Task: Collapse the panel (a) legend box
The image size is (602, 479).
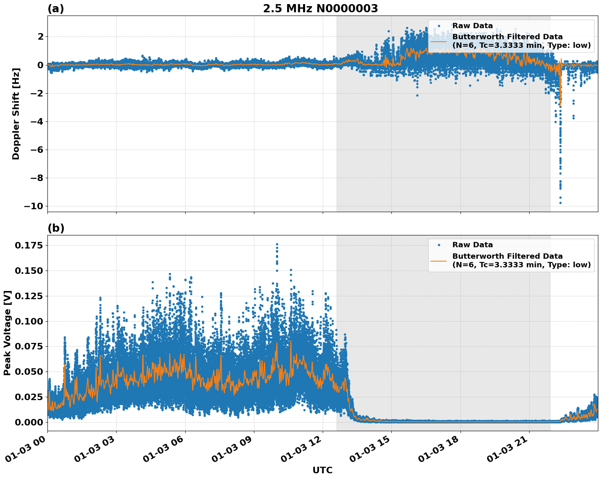Action: [511, 35]
